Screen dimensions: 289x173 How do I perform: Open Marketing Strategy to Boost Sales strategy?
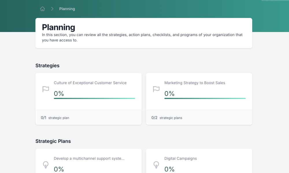[x=194, y=83]
